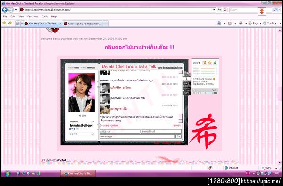283x186 pixels.
Task: Click the TH language indicator in tray
Action: pyautogui.click(x=248, y=173)
